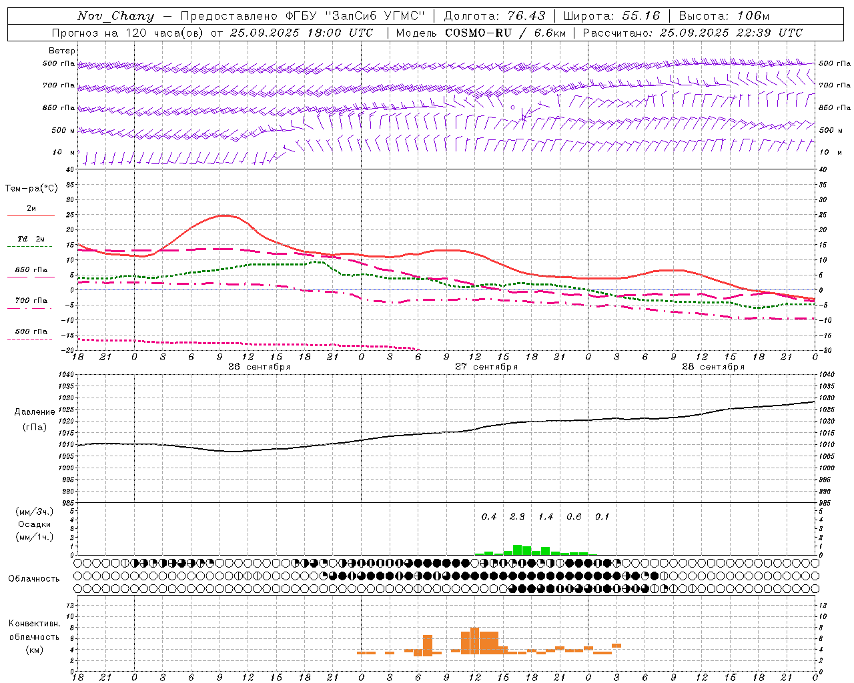
Task: Click the 1.4 precipitation amount value
Action: point(546,516)
